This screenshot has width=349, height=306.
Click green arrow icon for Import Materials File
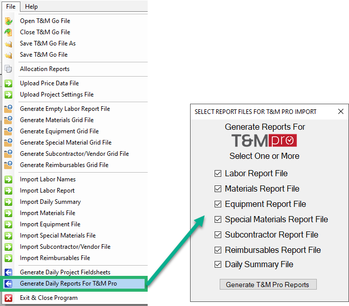coord(9,213)
